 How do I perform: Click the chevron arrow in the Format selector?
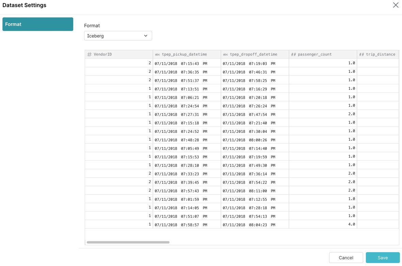click(x=146, y=36)
